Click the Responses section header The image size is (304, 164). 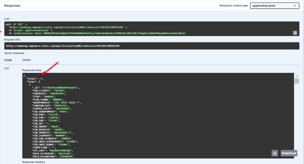click(12, 6)
